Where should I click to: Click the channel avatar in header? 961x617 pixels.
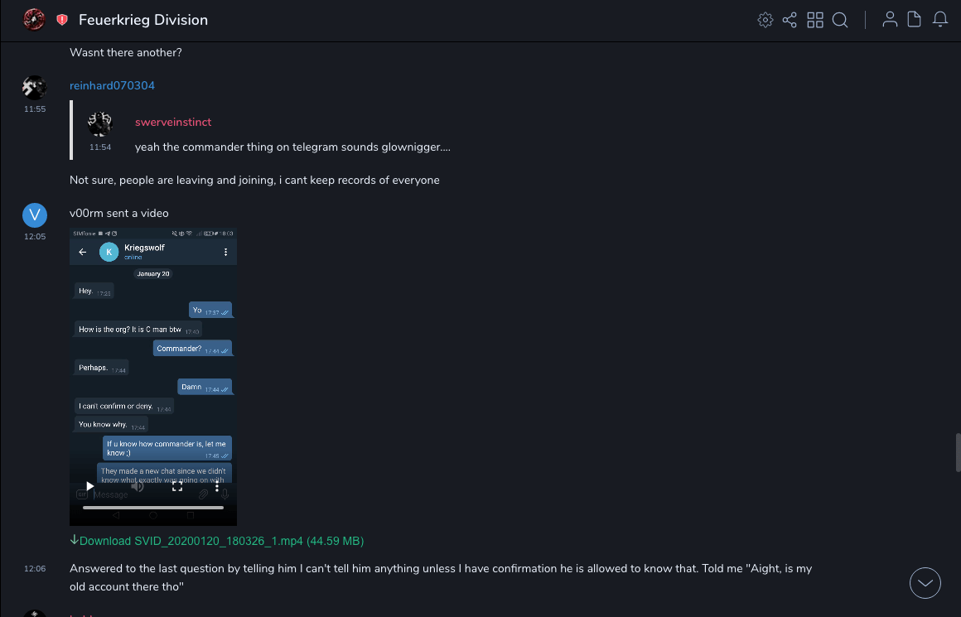(34, 20)
